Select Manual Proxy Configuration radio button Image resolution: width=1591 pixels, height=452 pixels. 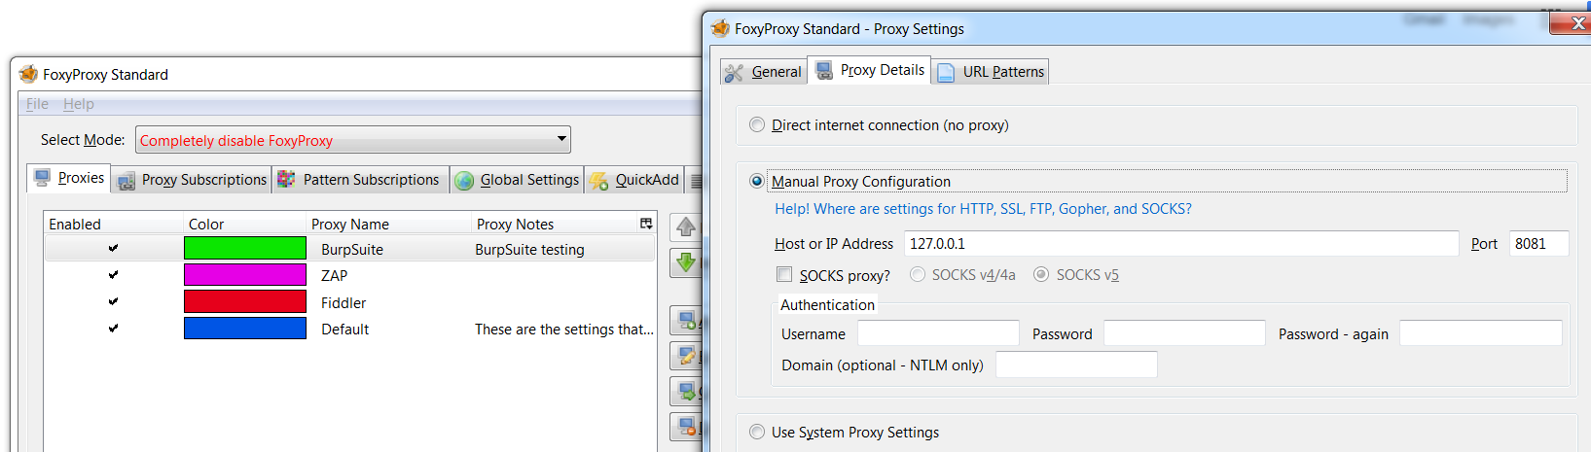(757, 181)
